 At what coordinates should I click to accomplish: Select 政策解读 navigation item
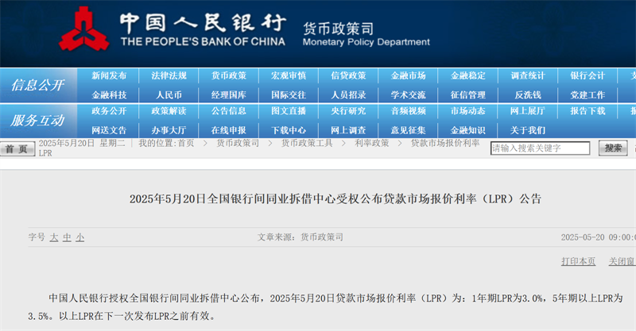point(169,111)
